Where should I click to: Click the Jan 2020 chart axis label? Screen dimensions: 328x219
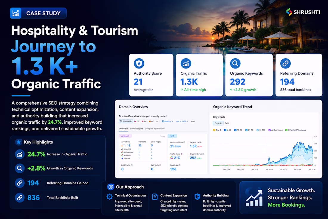[x=269, y=169]
